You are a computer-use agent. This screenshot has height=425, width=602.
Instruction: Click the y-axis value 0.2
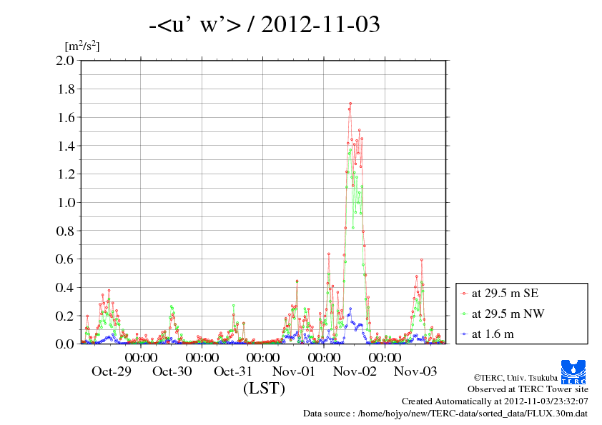65,316
